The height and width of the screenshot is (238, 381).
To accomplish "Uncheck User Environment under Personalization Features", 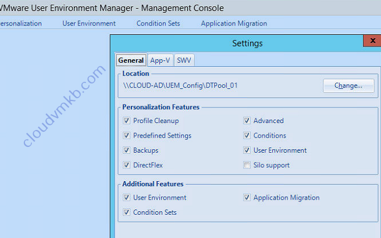I will (x=247, y=150).
